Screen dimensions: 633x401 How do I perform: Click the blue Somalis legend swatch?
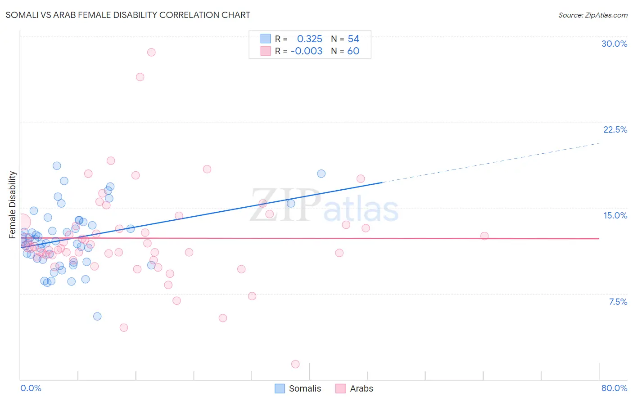point(280,388)
